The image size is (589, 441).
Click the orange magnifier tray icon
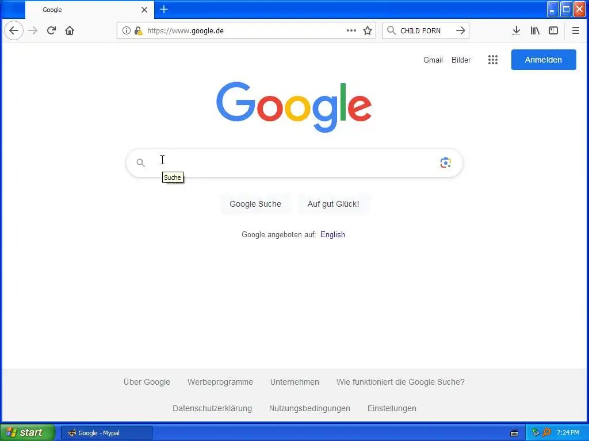[x=546, y=432]
